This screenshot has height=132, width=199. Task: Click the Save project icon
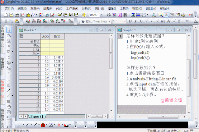(71, 15)
